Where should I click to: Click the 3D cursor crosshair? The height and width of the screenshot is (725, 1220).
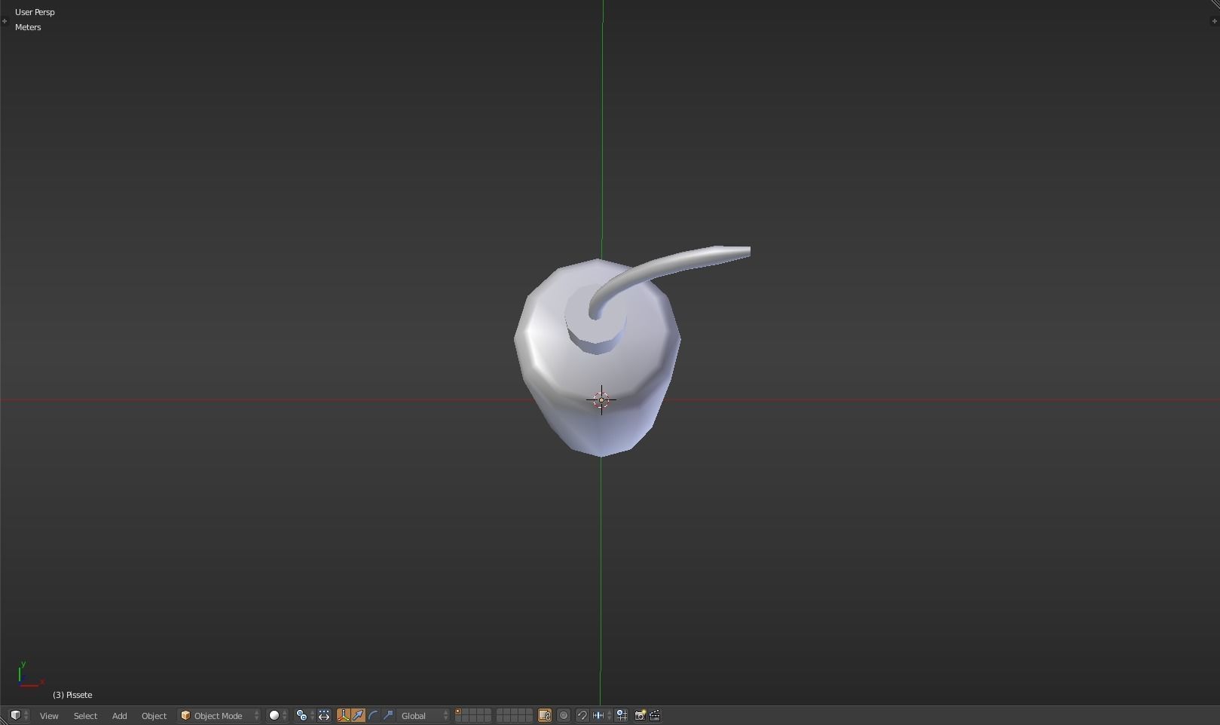[601, 400]
